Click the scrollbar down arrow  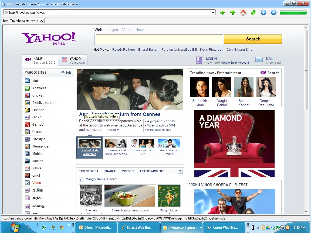click(306, 212)
